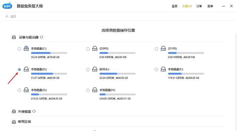
Task: Click the 设备与驱动器 section icon
Action: click(14, 37)
